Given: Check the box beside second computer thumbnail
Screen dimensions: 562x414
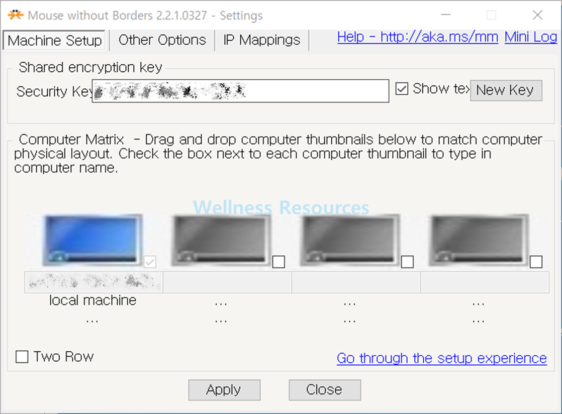Looking at the screenshot, I should [278, 262].
